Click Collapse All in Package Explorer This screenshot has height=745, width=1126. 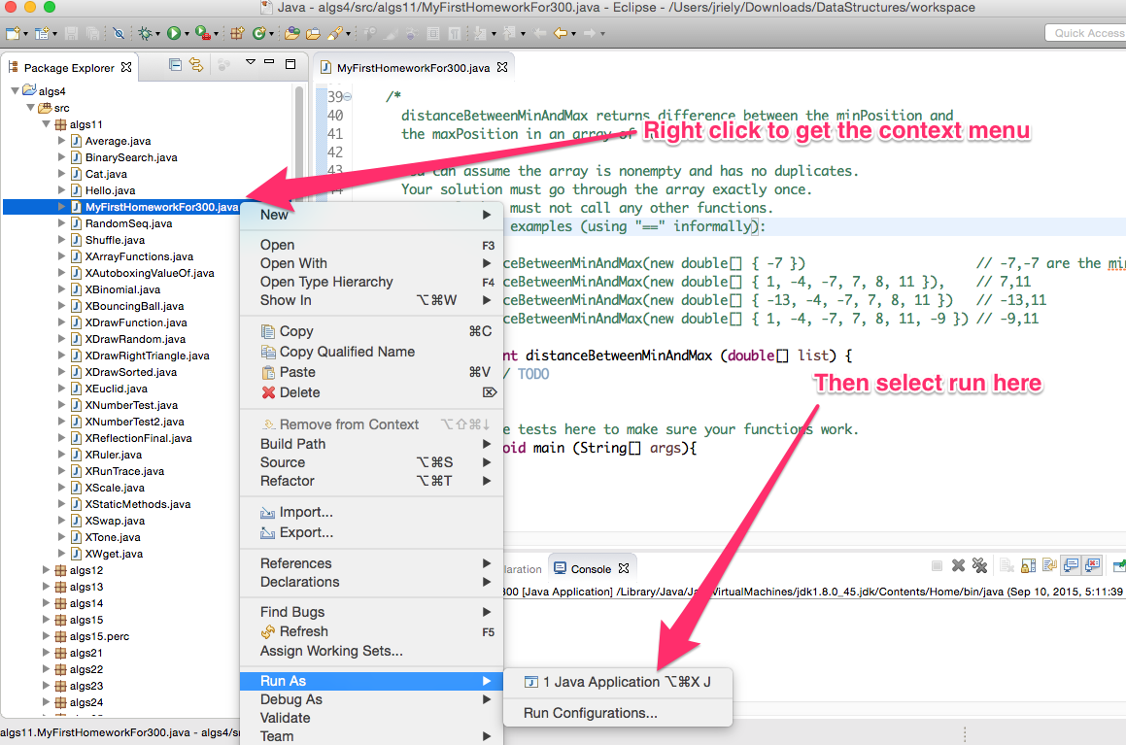pos(175,65)
